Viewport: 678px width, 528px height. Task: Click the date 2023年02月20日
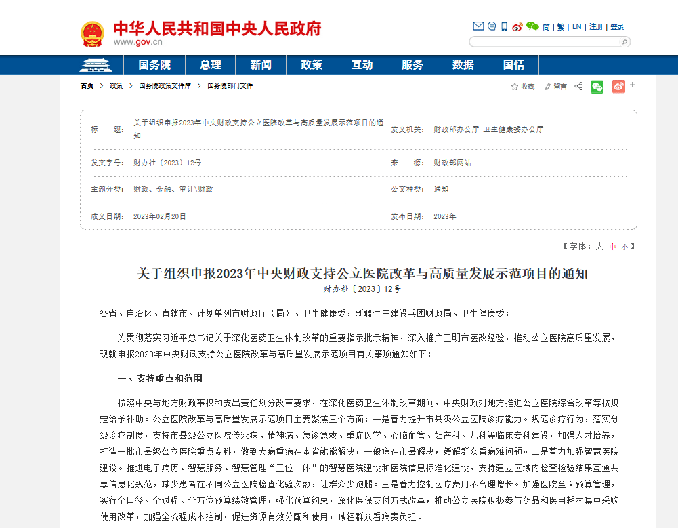pyautogui.click(x=160, y=216)
